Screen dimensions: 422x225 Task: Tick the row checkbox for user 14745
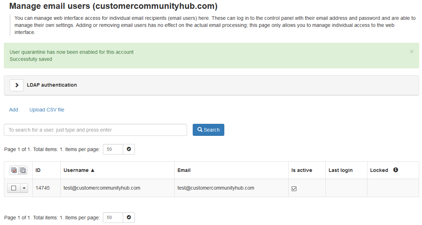click(14, 188)
